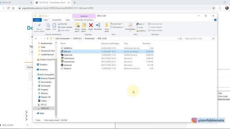Image resolution: width=230 pixels, height=129 pixels.
Task: Click the Renomear icon
Action: coord(98,25)
